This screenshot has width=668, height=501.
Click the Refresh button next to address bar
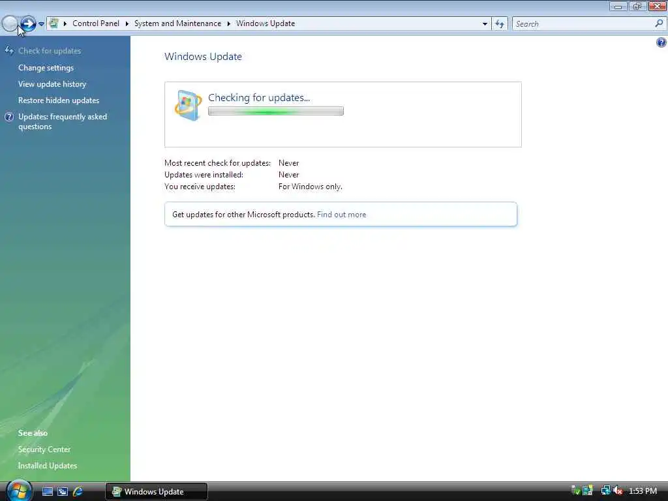pyautogui.click(x=500, y=24)
